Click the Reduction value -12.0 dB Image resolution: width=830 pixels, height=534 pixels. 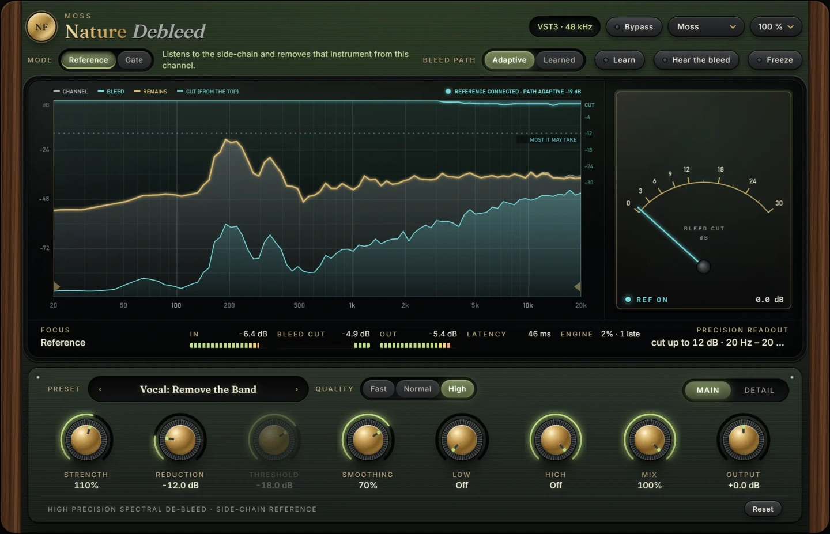[x=180, y=486]
